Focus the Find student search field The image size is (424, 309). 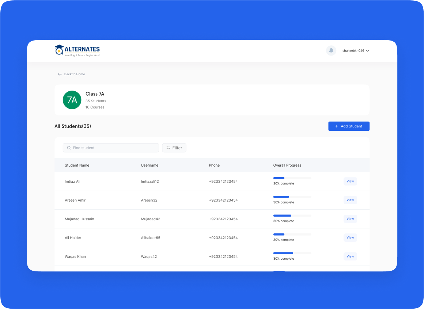113,148
